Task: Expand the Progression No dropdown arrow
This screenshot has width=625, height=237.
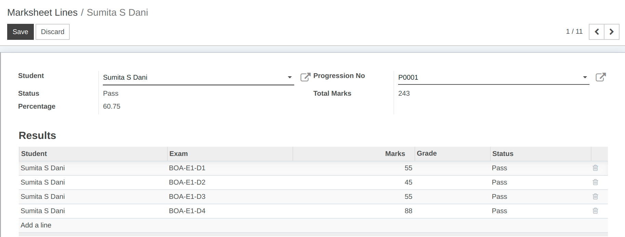Action: [585, 77]
